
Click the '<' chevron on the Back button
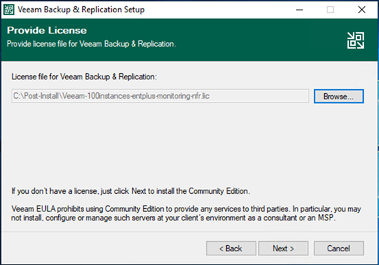coord(221,249)
